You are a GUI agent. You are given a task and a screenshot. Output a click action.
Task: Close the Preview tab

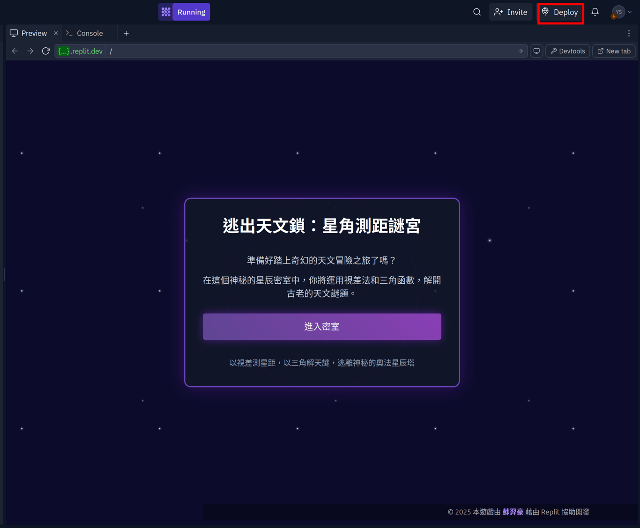pos(56,33)
